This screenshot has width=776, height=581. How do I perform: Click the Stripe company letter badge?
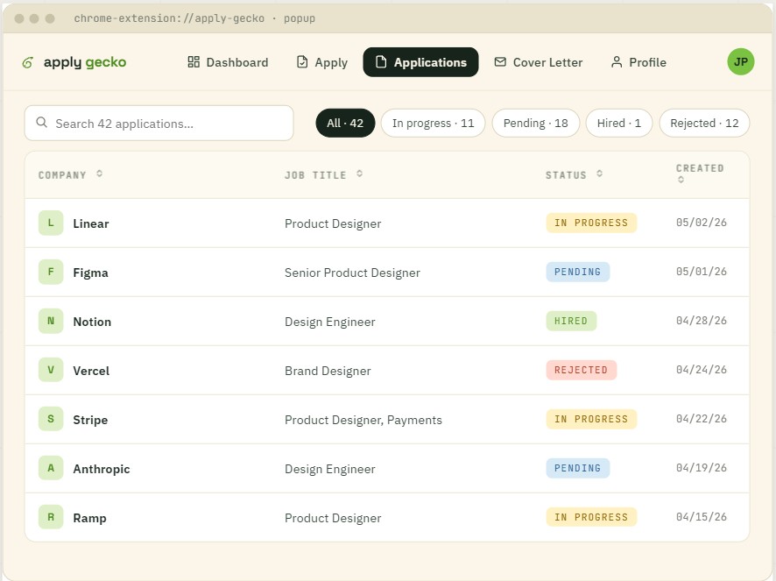[x=51, y=419]
